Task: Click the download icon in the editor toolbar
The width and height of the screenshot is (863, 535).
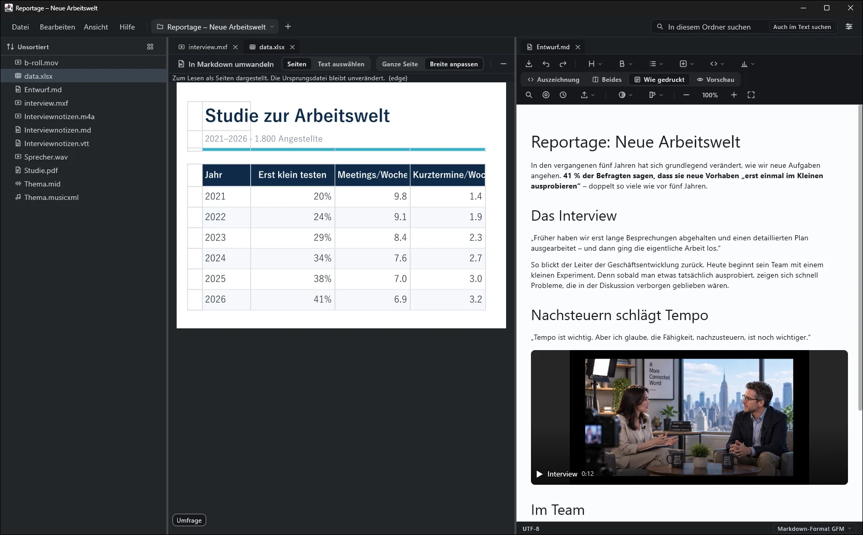Action: [x=529, y=64]
